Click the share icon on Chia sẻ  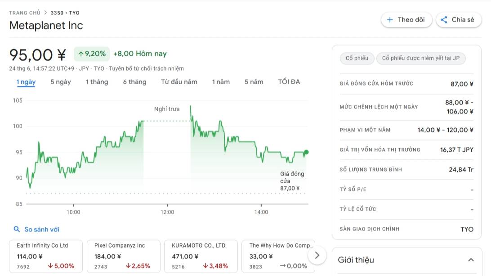444,20
